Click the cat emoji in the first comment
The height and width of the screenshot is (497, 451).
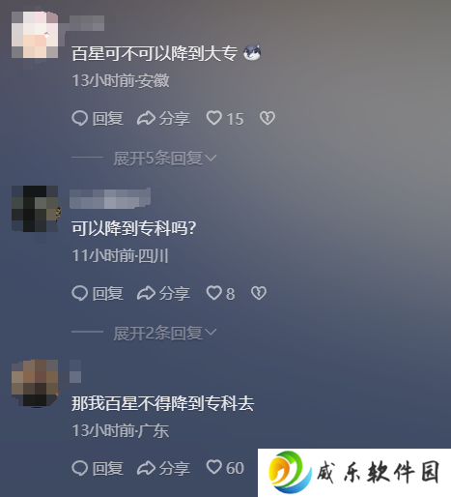click(x=252, y=53)
